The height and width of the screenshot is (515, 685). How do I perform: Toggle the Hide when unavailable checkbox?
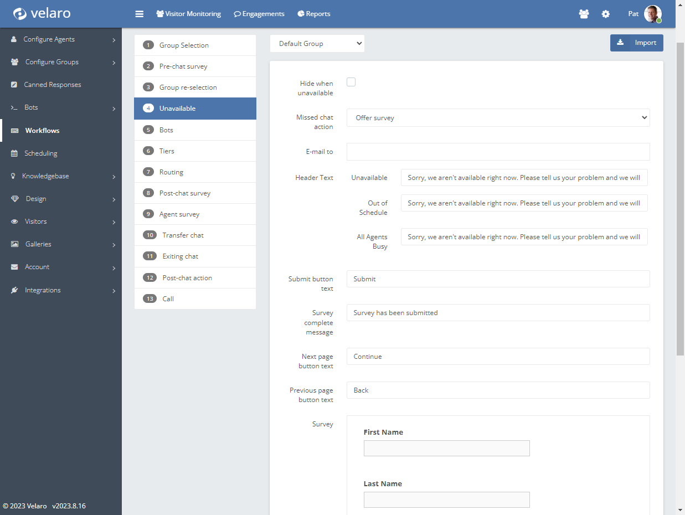pyautogui.click(x=351, y=83)
